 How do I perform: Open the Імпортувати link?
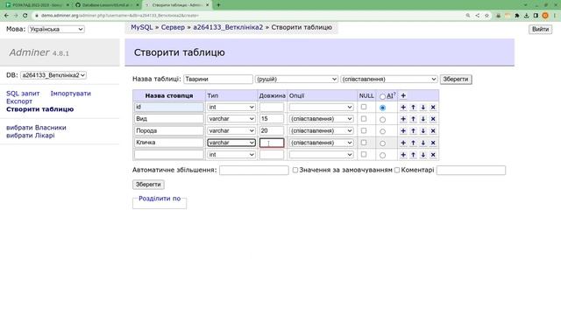tap(70, 94)
